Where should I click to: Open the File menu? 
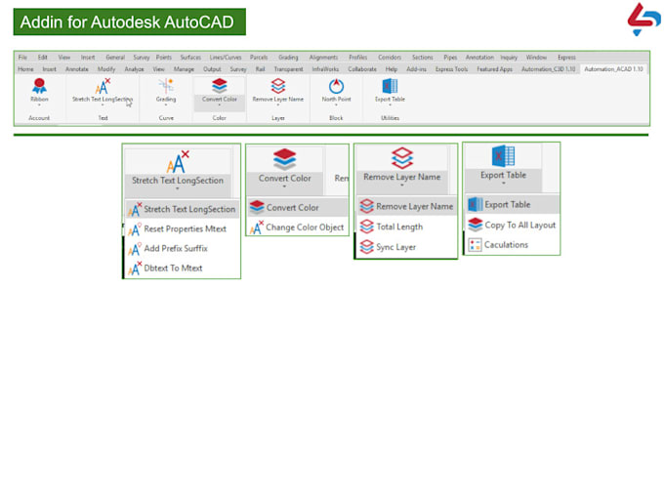point(22,58)
